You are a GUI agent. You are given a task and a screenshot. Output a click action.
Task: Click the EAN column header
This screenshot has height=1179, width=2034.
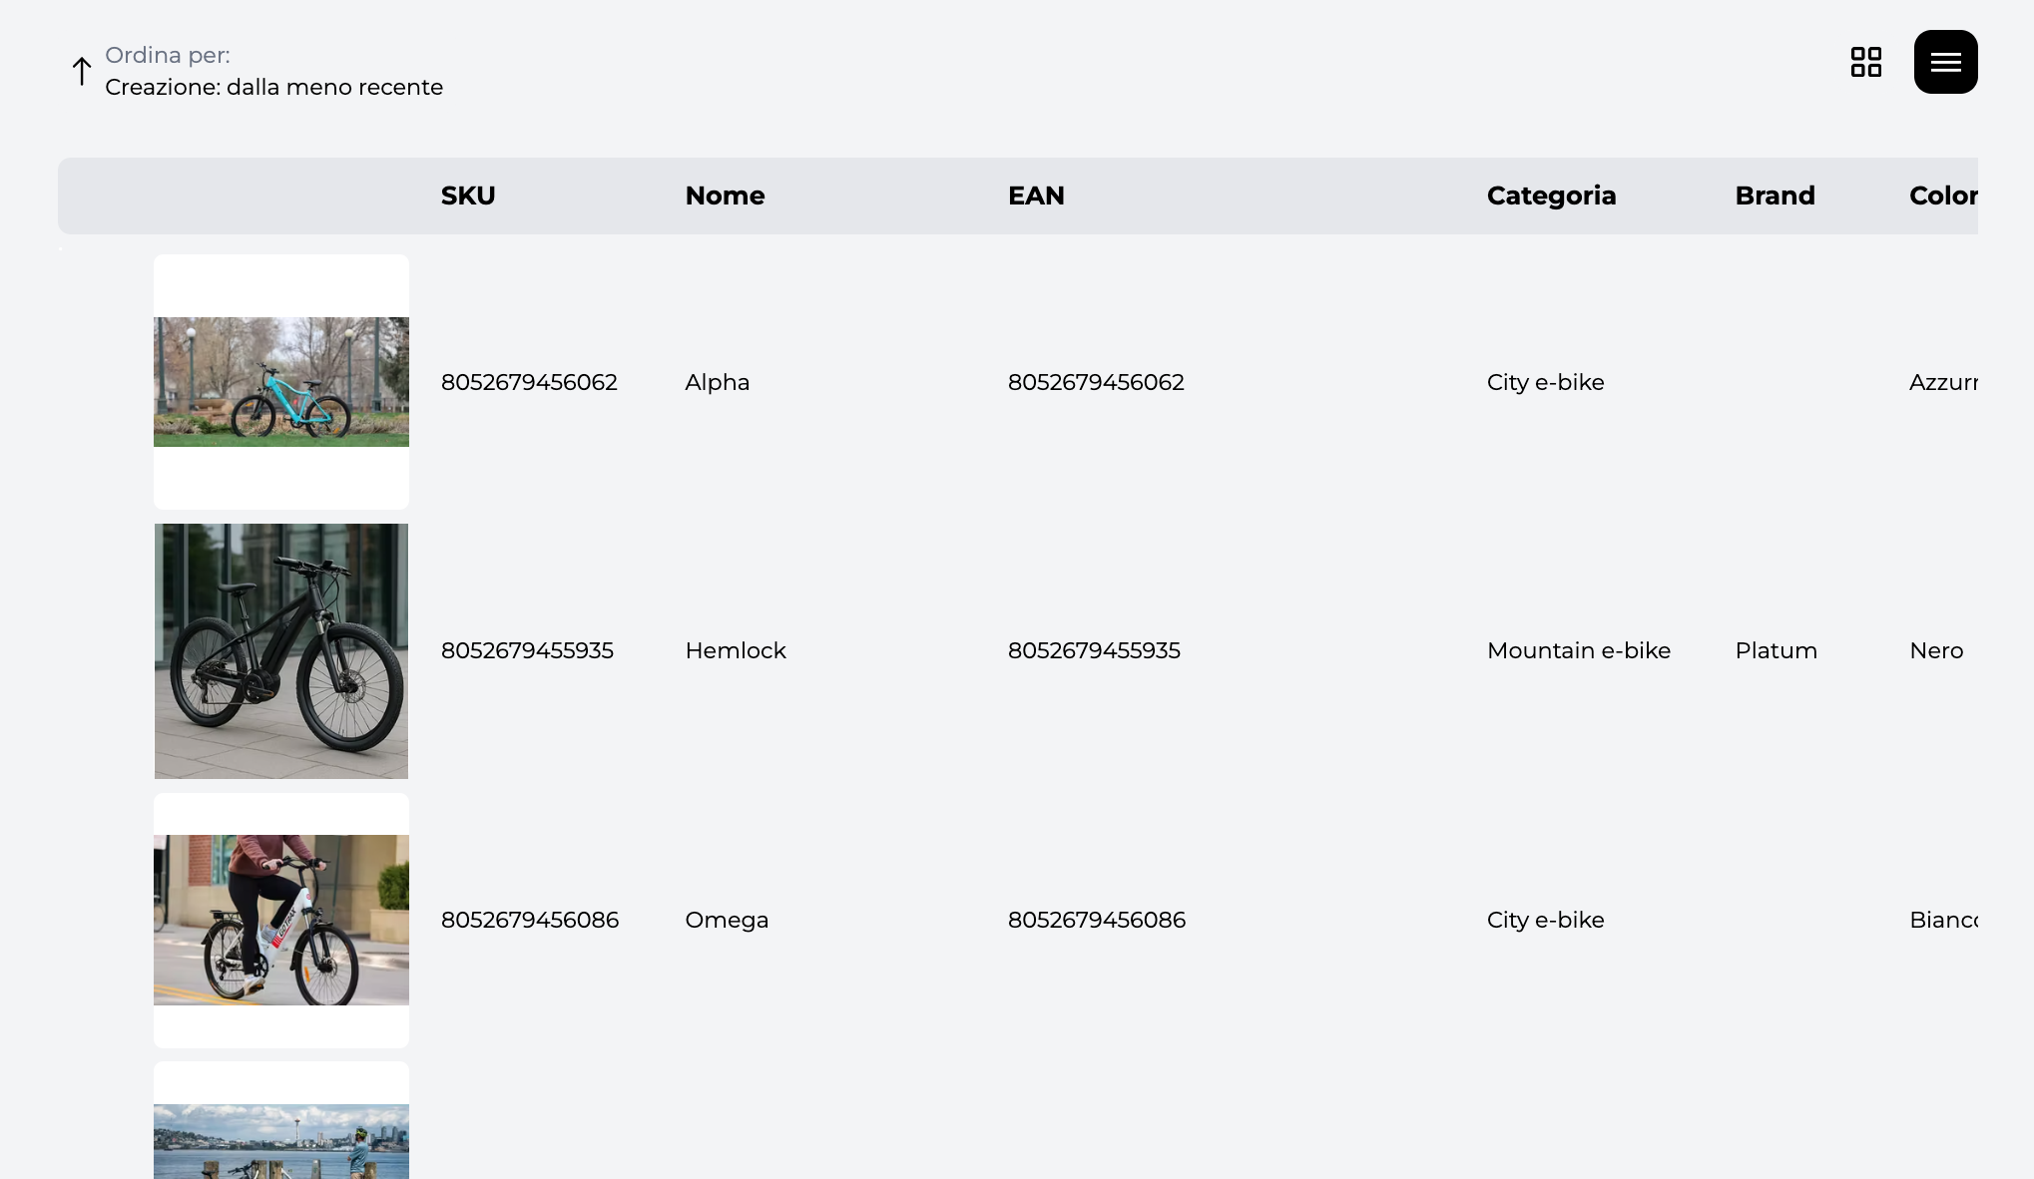click(1036, 196)
